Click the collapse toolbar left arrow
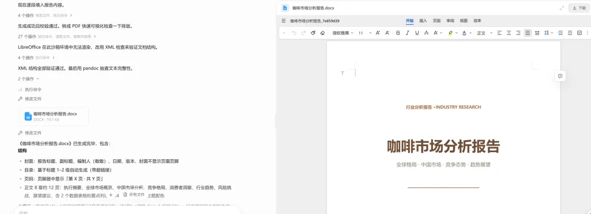Screen dimensions: 591x214 click(x=284, y=33)
